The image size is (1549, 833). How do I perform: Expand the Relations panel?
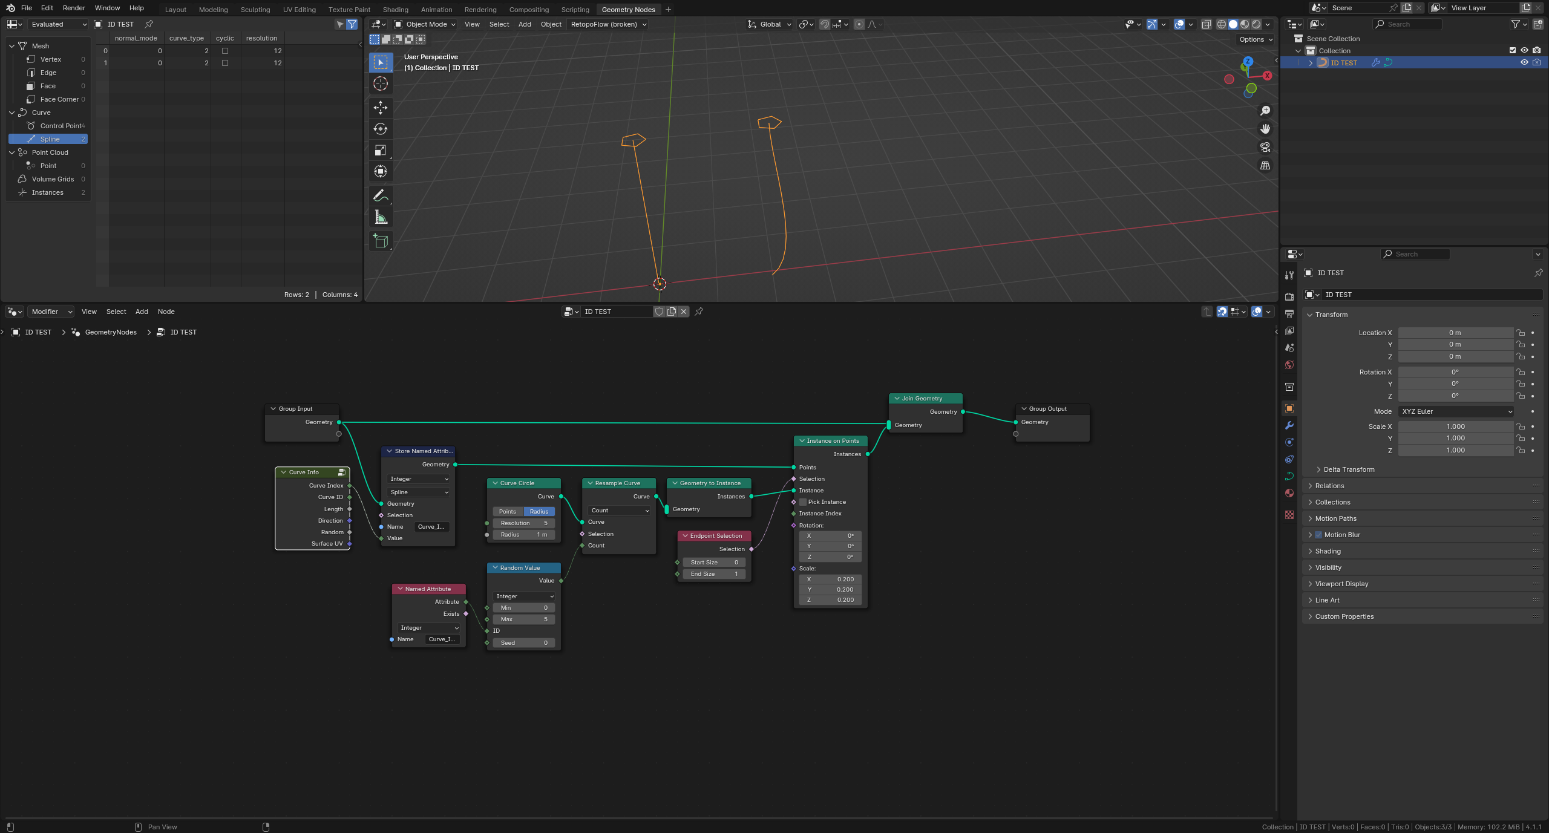[x=1329, y=486]
